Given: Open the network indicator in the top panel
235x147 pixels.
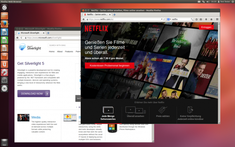Looking at the screenshot, I should click(x=203, y=1).
